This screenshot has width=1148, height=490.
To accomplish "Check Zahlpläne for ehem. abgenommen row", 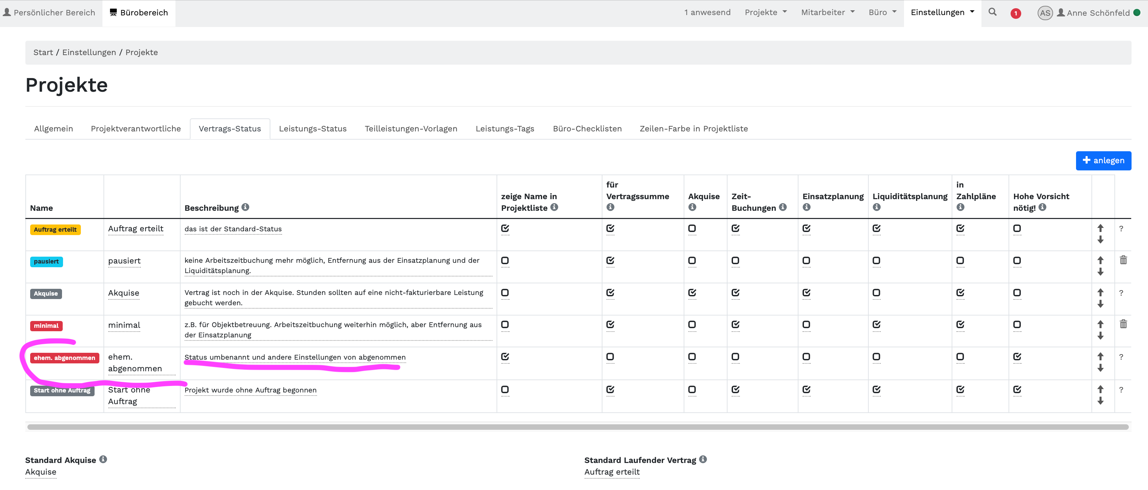I will (x=961, y=357).
